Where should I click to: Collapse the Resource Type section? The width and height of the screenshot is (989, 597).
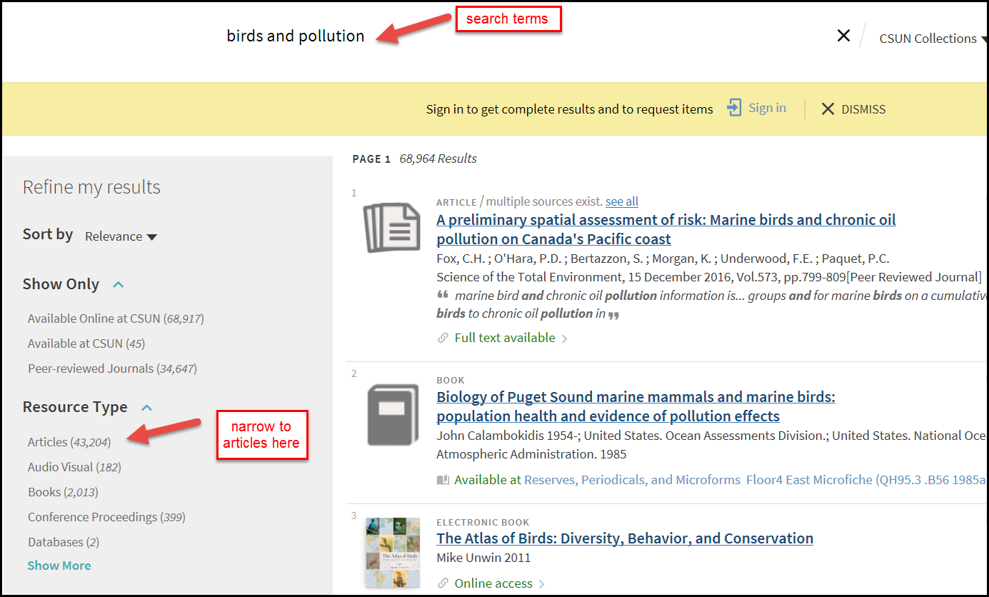pyautogui.click(x=147, y=407)
